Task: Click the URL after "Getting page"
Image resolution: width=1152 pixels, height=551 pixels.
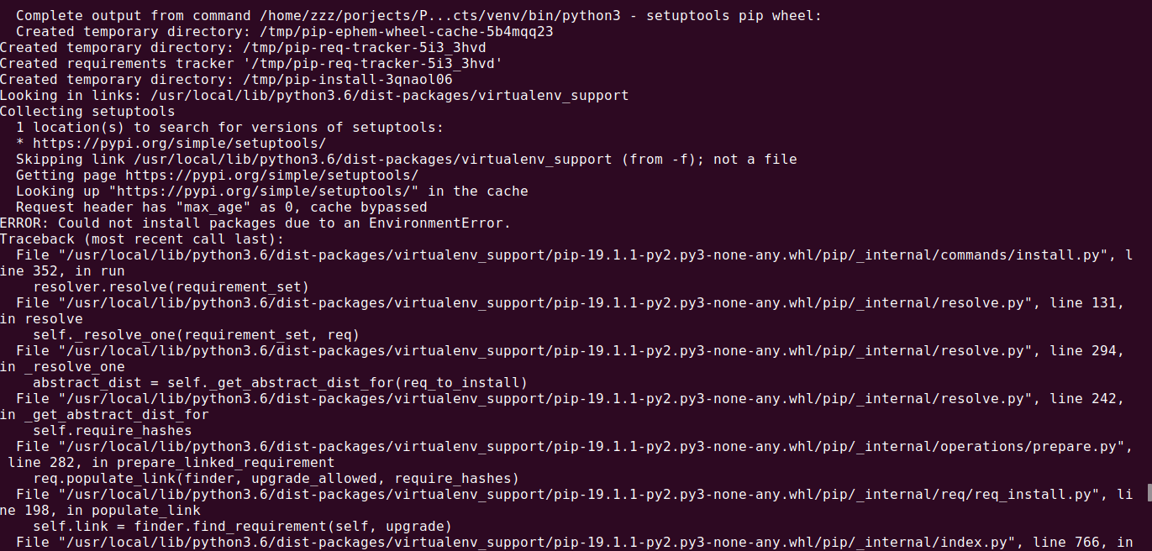Action: pos(271,176)
